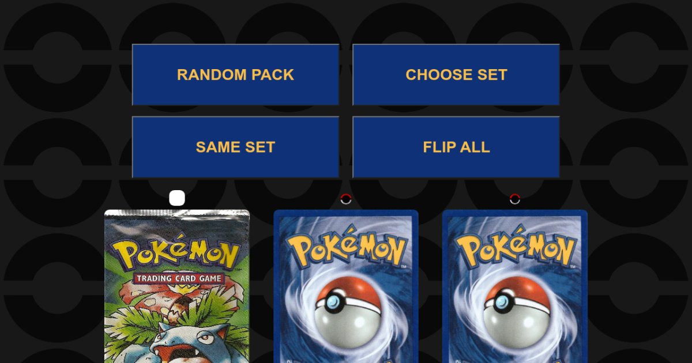This screenshot has height=363, width=692.
Task: Click the Poké Ball on the middle card back
Action: (x=347, y=312)
